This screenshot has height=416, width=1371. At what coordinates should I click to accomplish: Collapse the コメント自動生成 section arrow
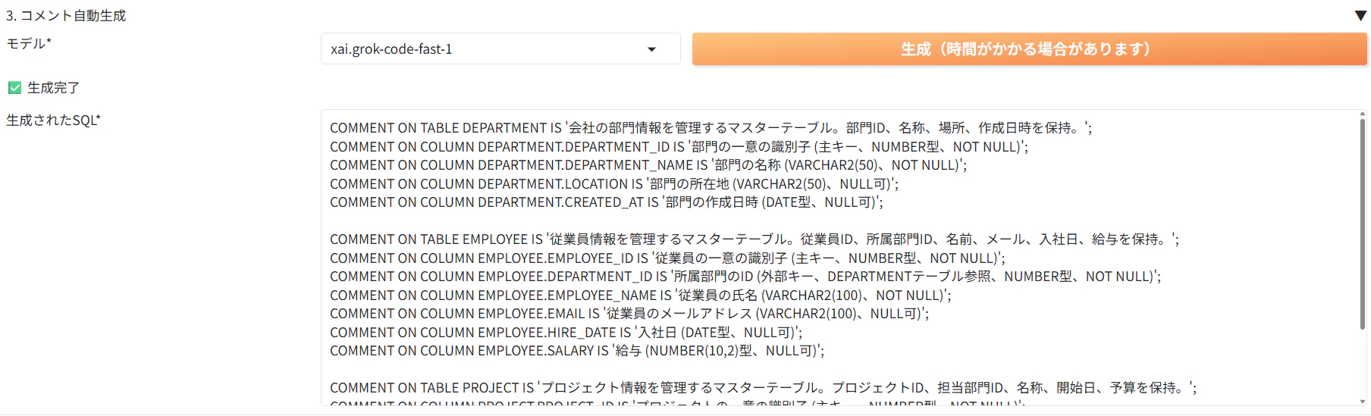[1360, 15]
